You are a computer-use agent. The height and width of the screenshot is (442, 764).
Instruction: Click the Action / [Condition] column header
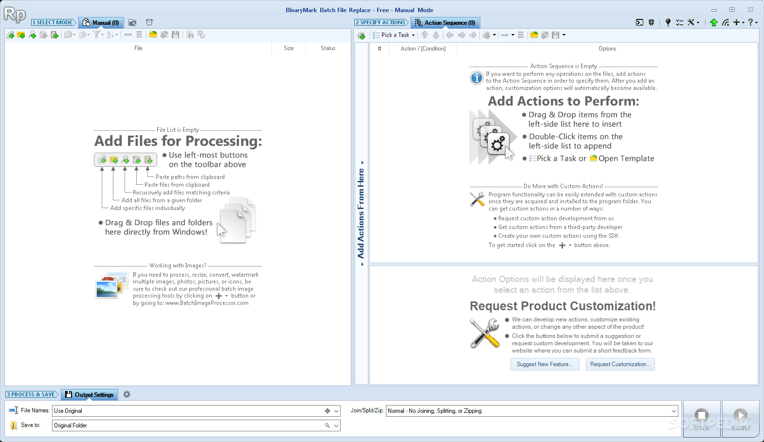pos(423,49)
